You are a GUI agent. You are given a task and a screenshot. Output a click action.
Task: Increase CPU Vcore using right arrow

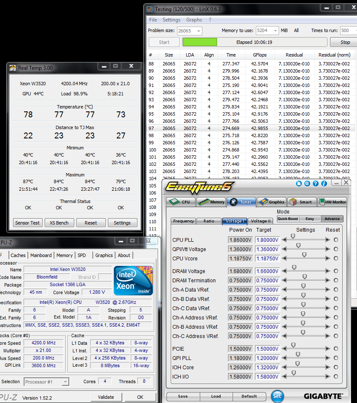point(328,258)
